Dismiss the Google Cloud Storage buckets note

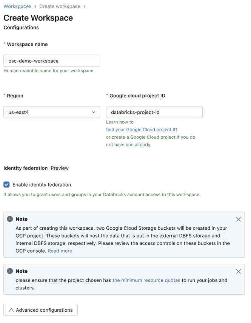[x=238, y=219]
